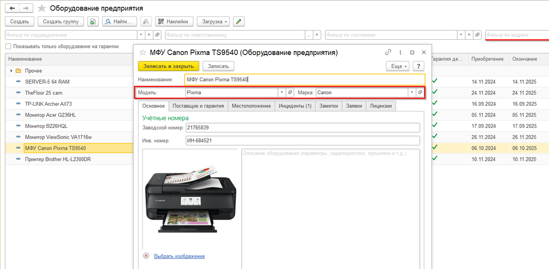Add Оборудование предприятия to favorites star
The image size is (549, 269).
tap(42, 9)
